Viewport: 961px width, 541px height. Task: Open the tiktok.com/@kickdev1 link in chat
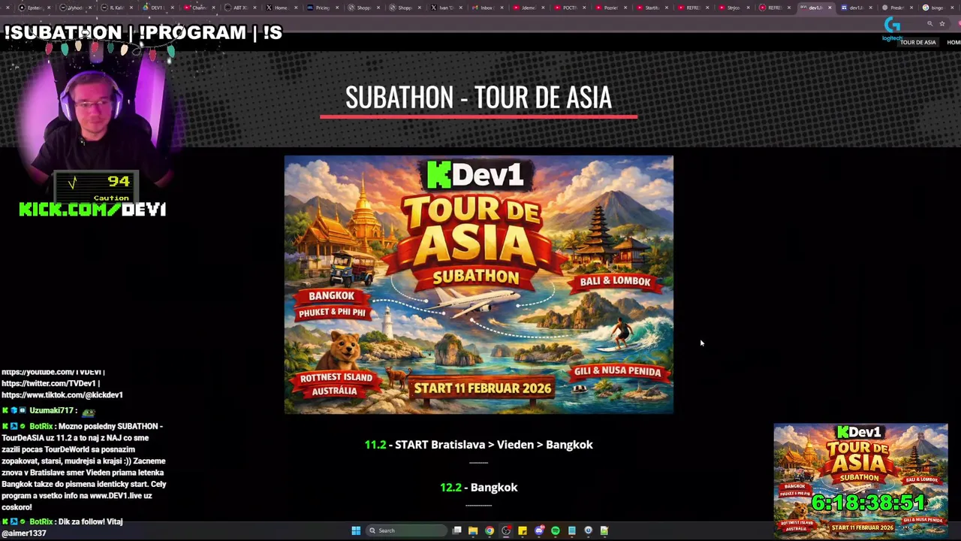(62, 394)
